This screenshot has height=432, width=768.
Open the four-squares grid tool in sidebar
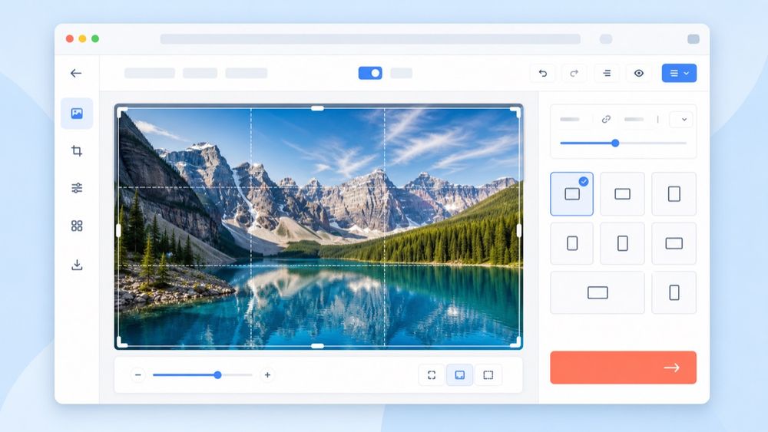pos(77,226)
